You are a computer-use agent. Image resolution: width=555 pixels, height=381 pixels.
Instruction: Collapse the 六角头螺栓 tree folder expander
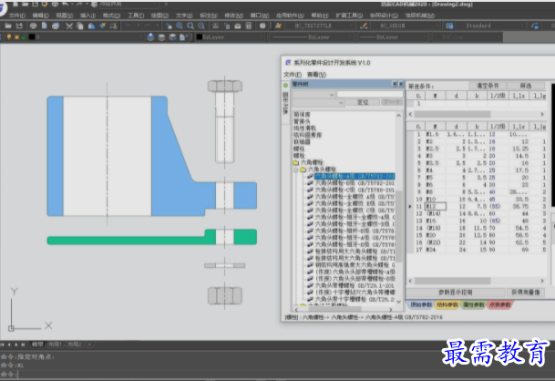[296, 170]
